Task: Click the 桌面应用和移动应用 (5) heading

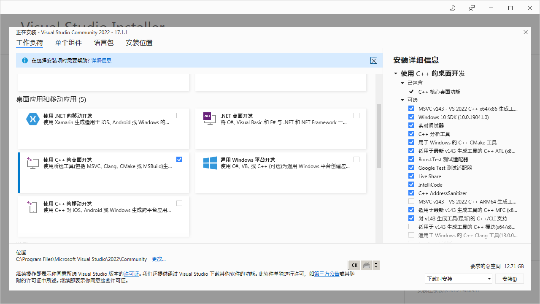Action: [51, 100]
